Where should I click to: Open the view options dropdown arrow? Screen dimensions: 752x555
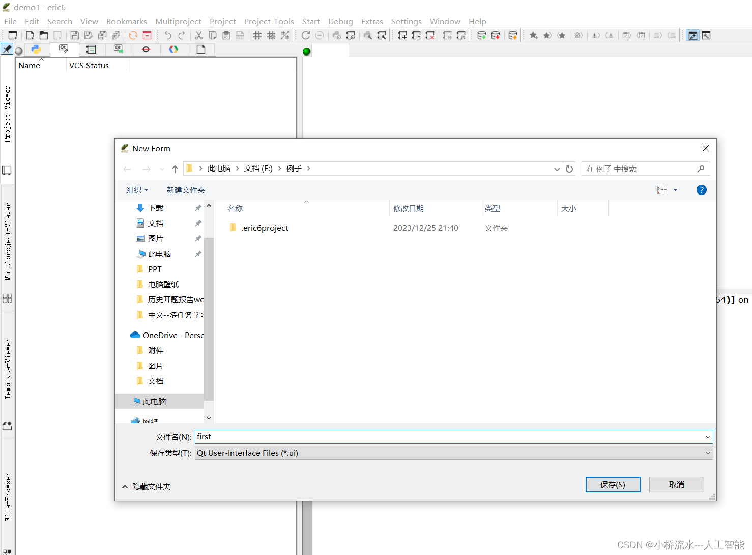click(676, 190)
